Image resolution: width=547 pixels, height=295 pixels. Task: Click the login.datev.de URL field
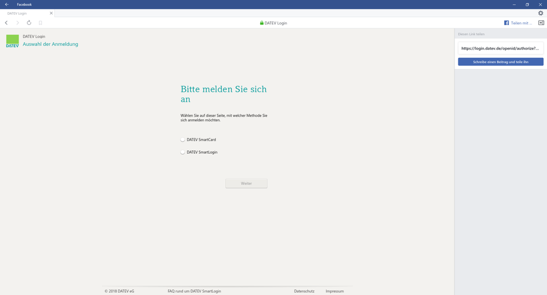pyautogui.click(x=500, y=49)
